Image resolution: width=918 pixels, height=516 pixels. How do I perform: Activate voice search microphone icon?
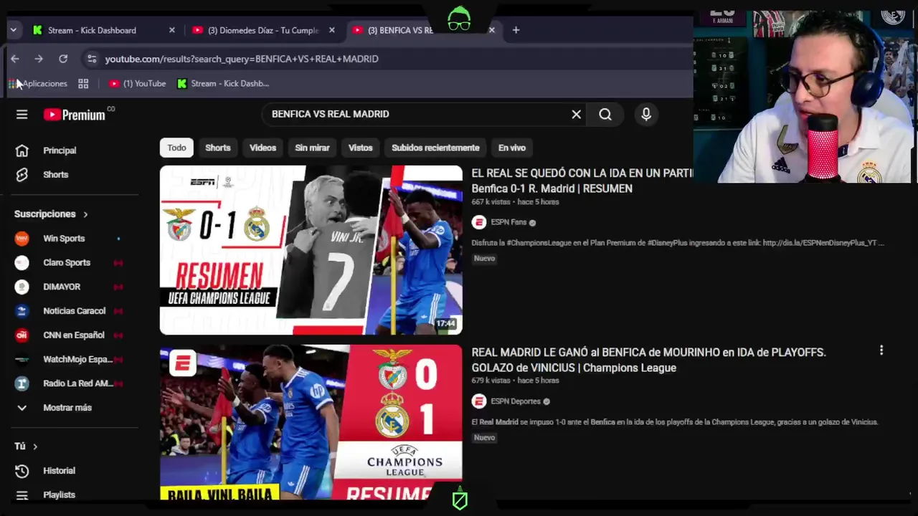[x=646, y=115]
